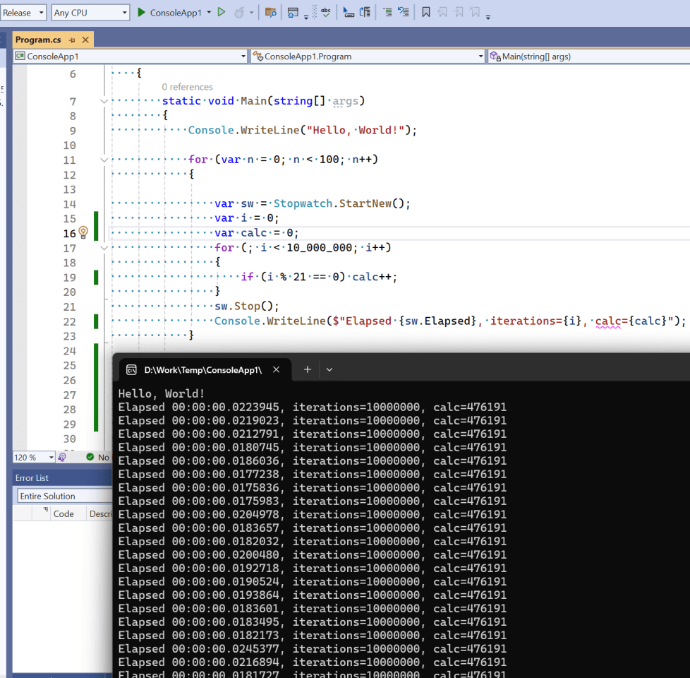Click Start Without Debugging outline play icon
The height and width of the screenshot is (678, 690).
(222, 13)
